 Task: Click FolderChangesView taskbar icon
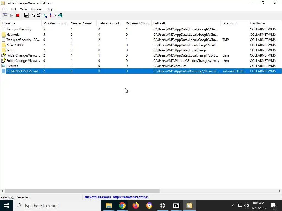[x=189, y=206]
